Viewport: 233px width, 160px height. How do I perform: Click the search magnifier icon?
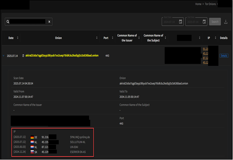8,22
